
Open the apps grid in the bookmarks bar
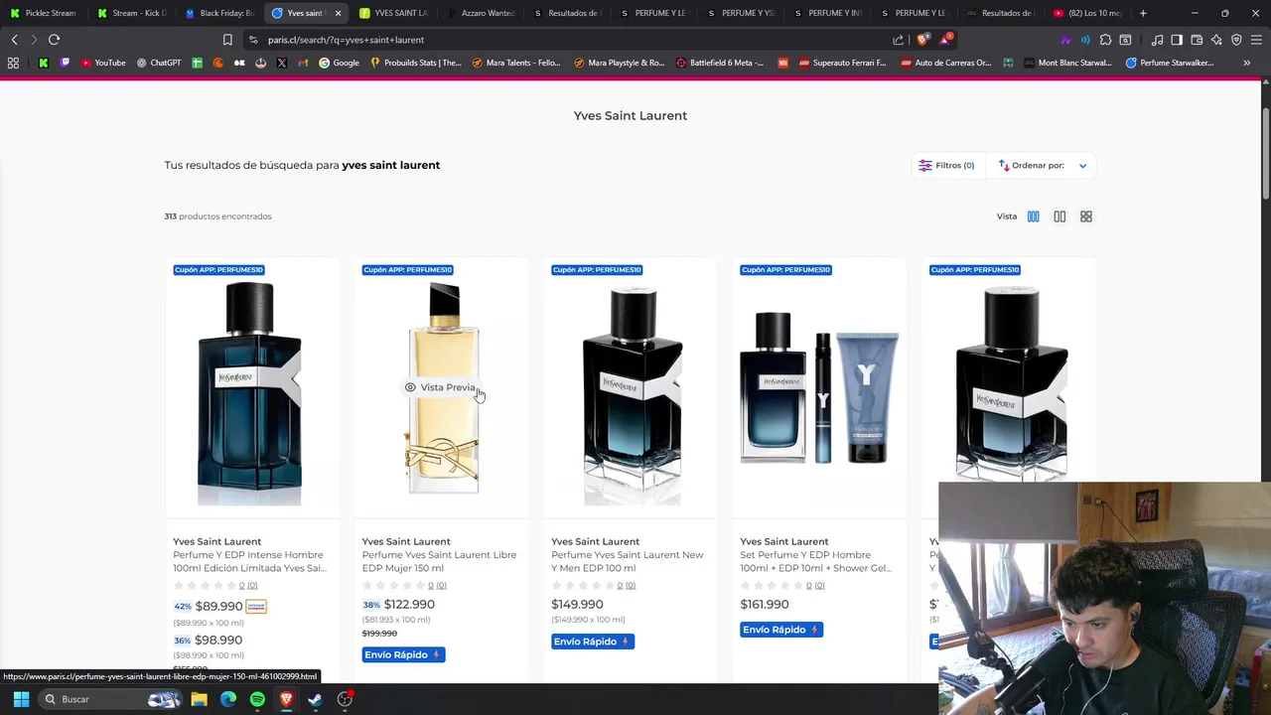[13, 63]
